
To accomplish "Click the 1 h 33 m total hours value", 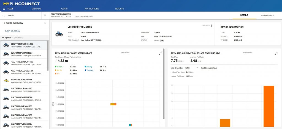I will pyautogui.click(x=61, y=61).
